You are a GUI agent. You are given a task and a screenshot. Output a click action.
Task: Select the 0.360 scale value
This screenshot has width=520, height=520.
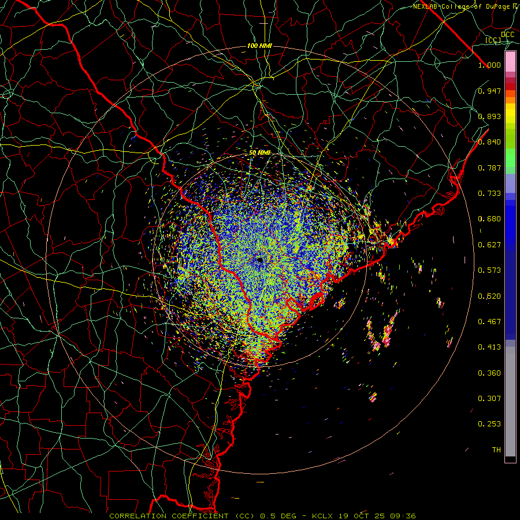pyautogui.click(x=489, y=373)
